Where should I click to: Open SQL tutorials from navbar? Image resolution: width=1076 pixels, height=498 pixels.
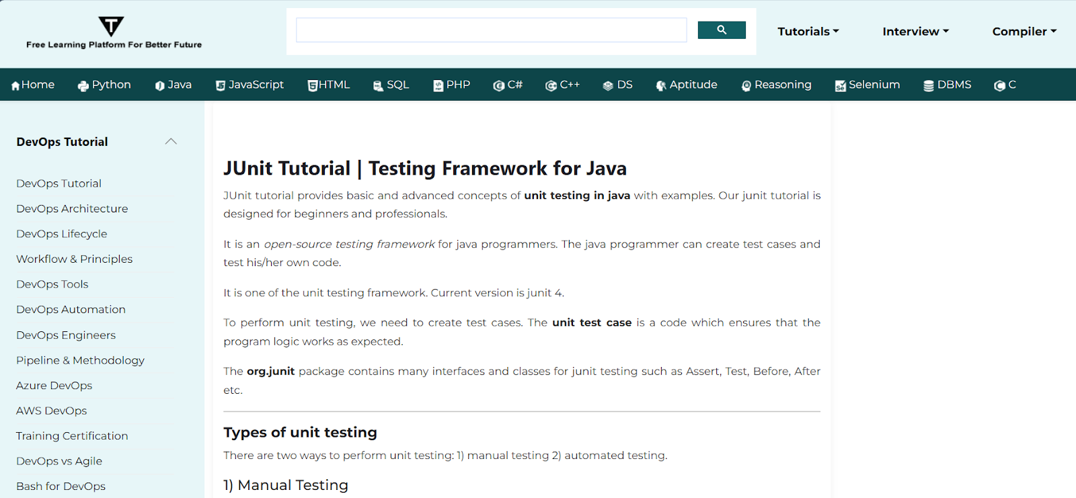(398, 85)
